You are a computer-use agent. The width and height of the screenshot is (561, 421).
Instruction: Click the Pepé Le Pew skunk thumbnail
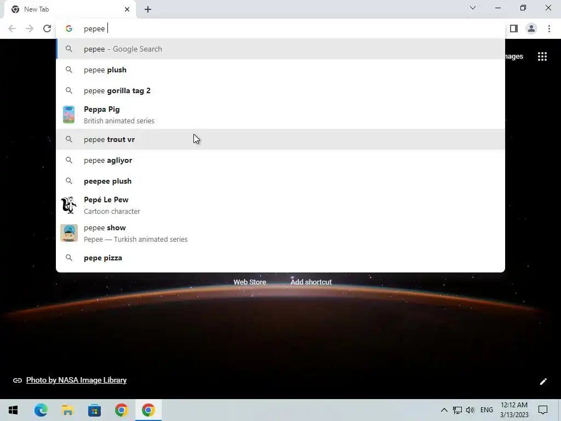68,205
